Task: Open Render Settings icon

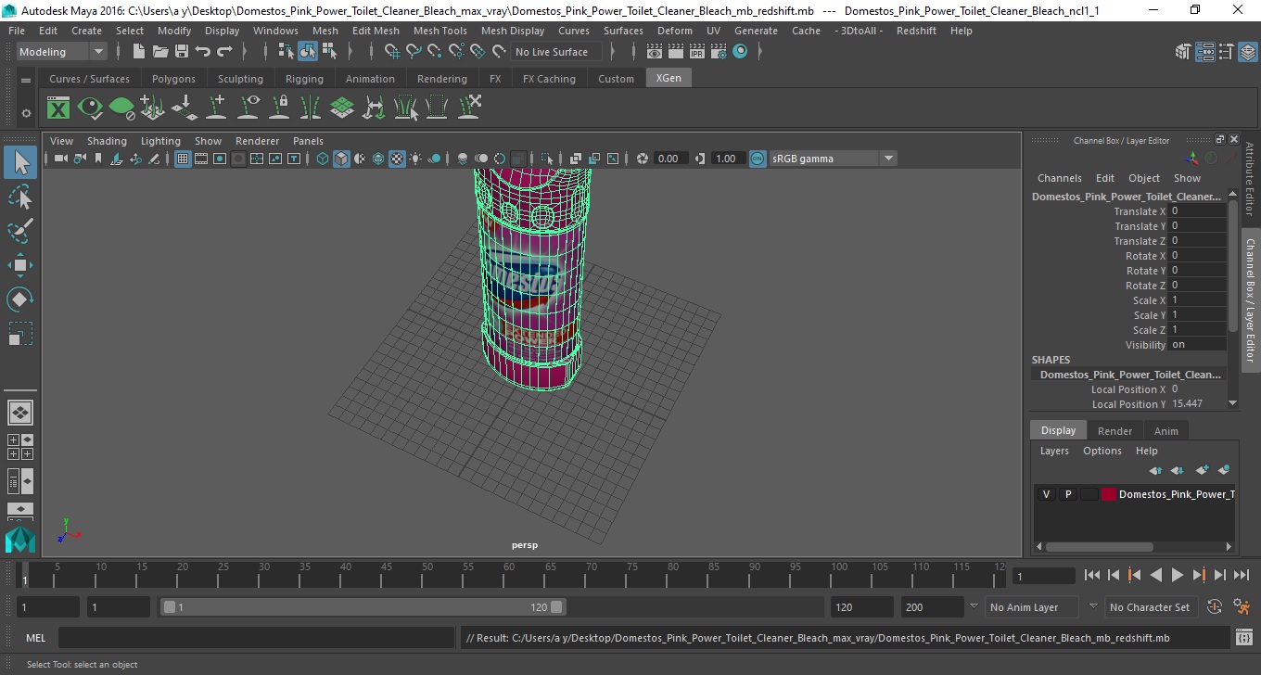Action: pyautogui.click(x=719, y=52)
